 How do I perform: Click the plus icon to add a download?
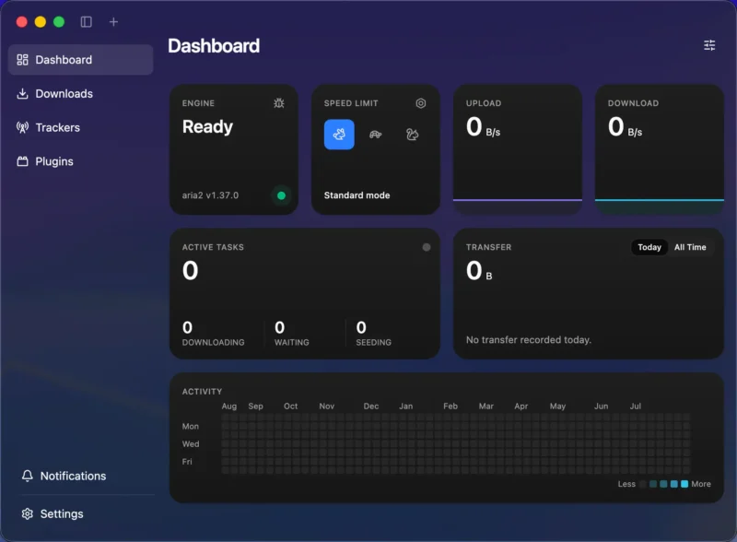[x=113, y=21]
